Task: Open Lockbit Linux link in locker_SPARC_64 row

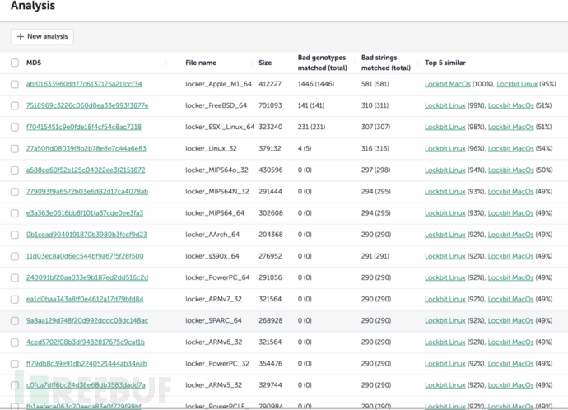Action: [445, 320]
